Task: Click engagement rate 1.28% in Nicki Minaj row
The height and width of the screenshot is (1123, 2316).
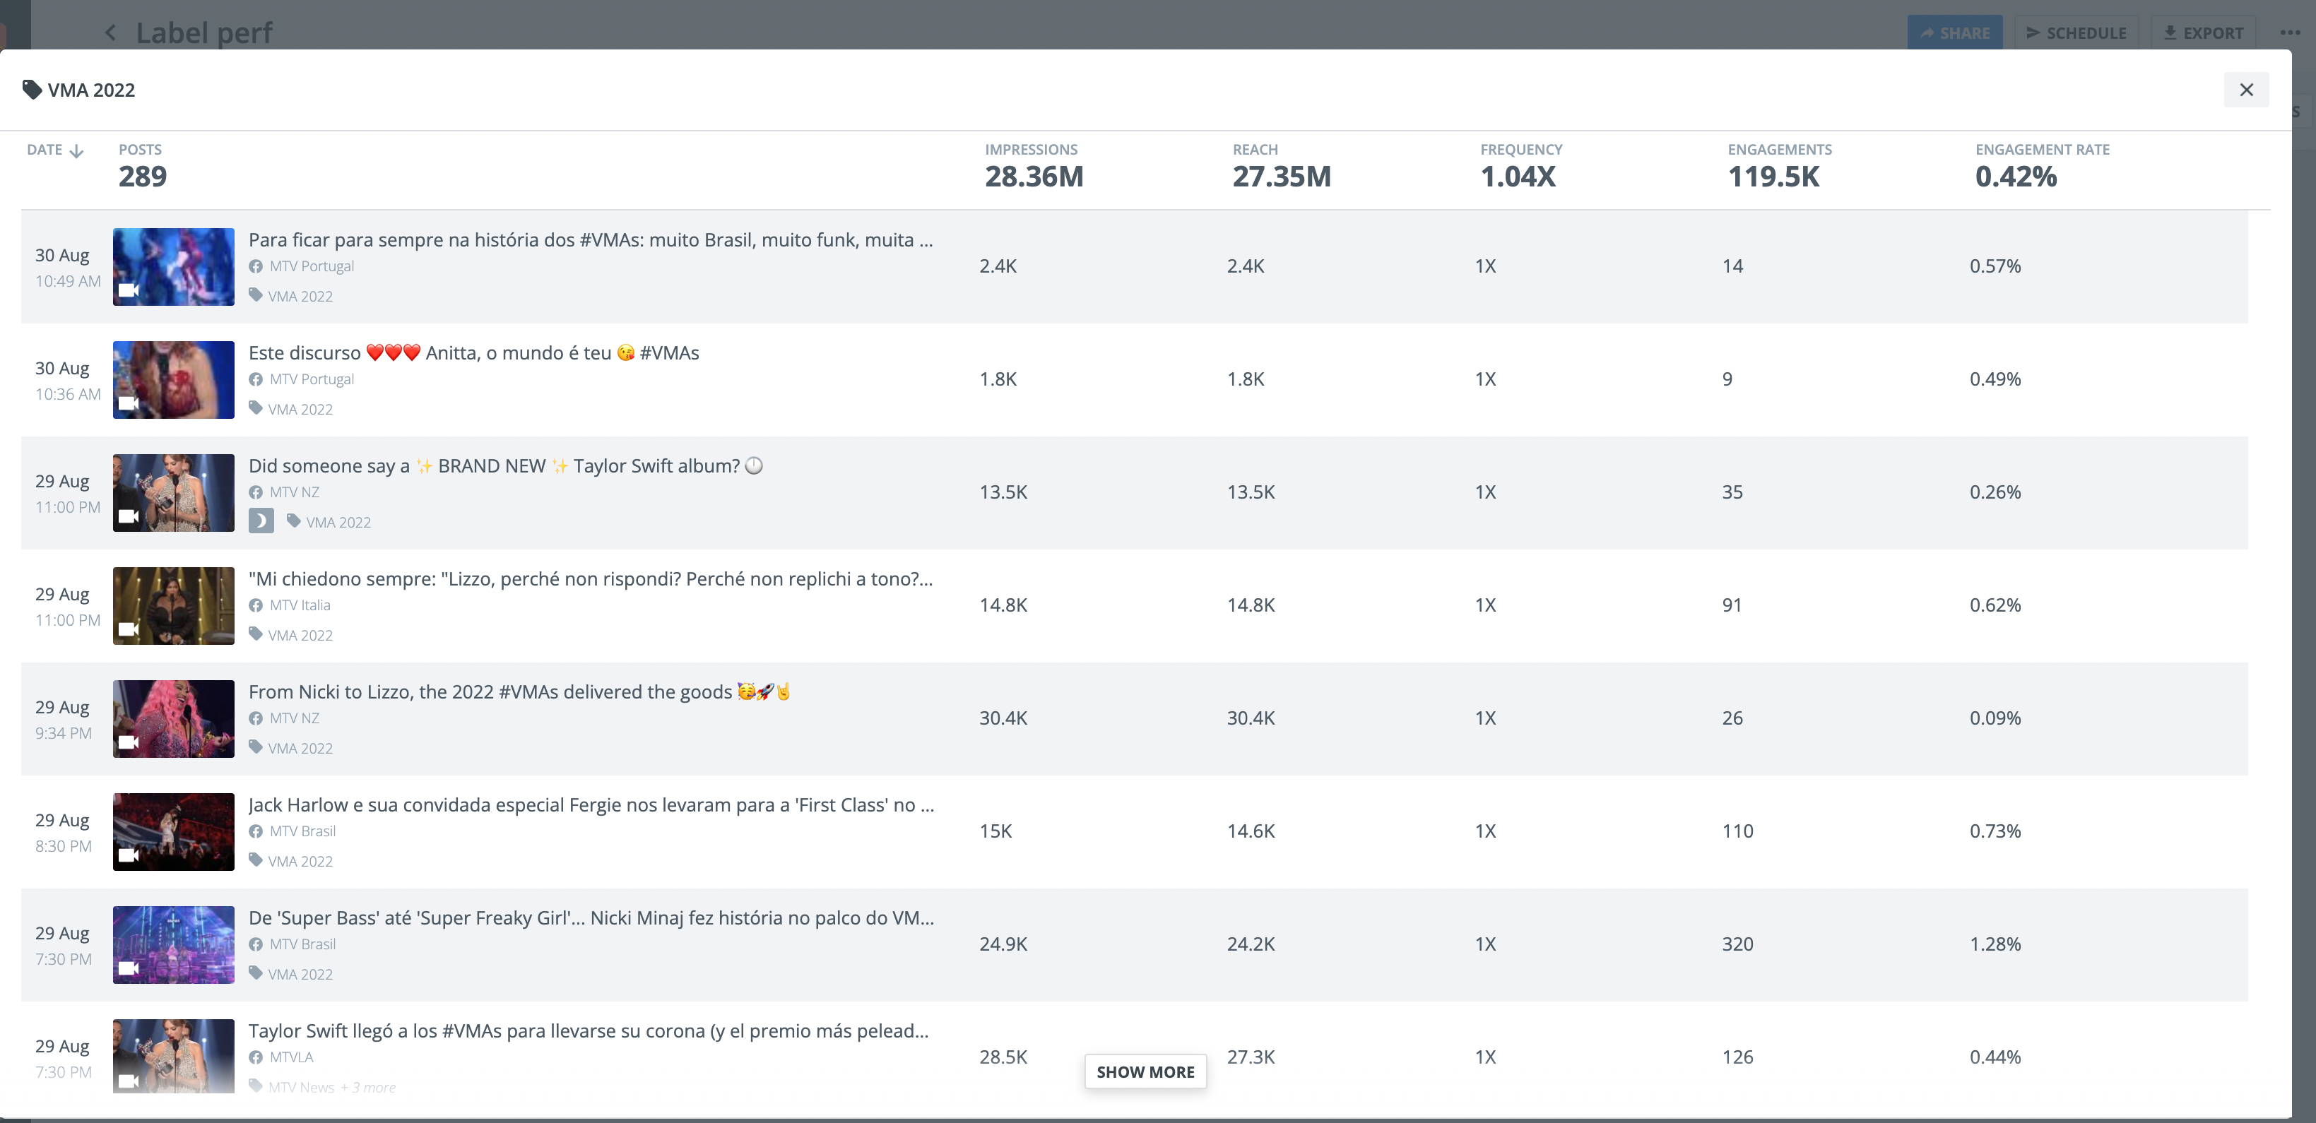Action: [1995, 945]
